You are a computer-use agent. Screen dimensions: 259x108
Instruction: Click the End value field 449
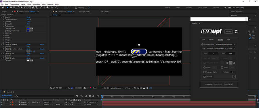[x=230, y=53]
